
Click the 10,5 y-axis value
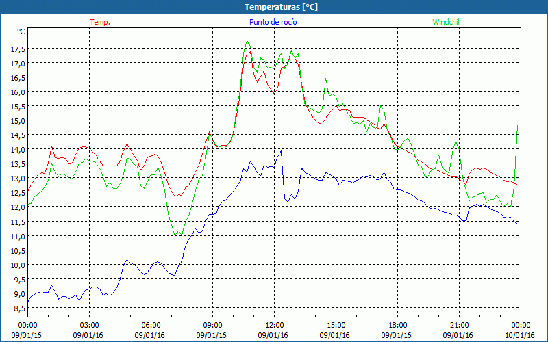[18, 251]
